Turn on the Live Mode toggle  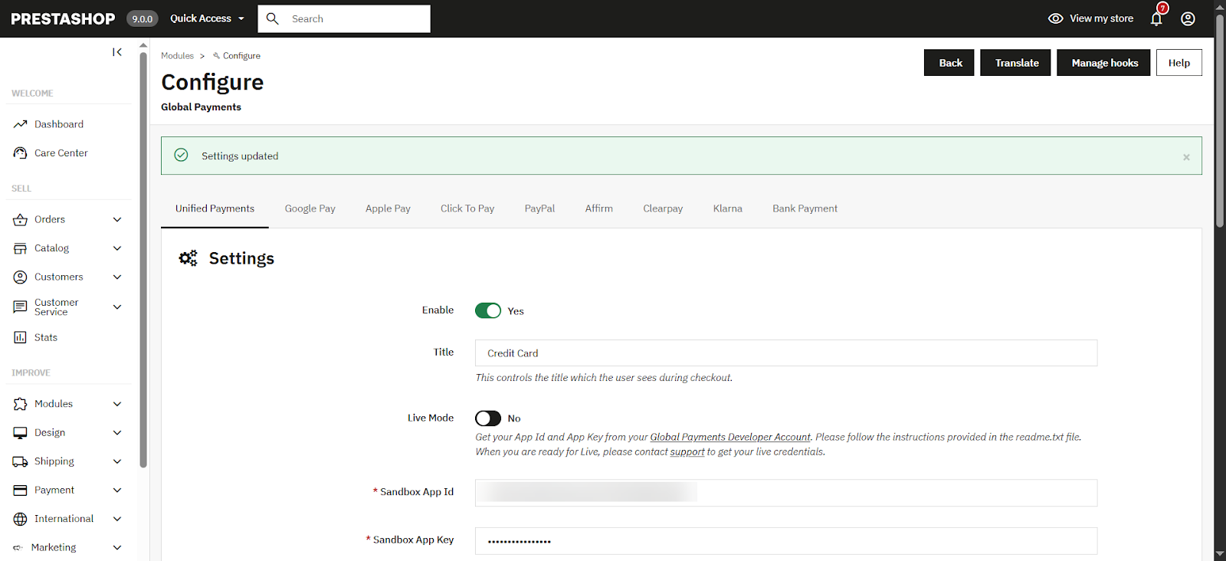(x=488, y=418)
